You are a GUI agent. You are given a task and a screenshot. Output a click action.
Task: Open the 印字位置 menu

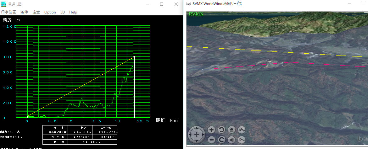click(x=8, y=12)
